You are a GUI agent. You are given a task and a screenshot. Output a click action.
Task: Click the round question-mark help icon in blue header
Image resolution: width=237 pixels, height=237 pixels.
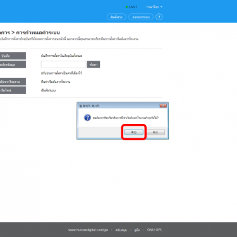point(159,17)
